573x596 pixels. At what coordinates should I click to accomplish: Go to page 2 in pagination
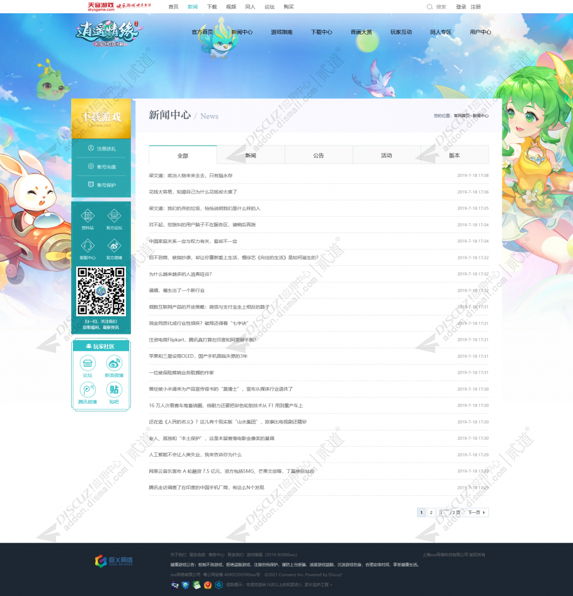coord(431,512)
